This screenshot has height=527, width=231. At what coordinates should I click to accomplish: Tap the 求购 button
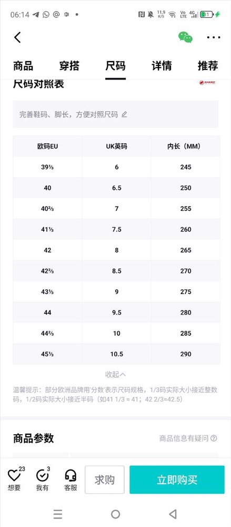tap(104, 480)
